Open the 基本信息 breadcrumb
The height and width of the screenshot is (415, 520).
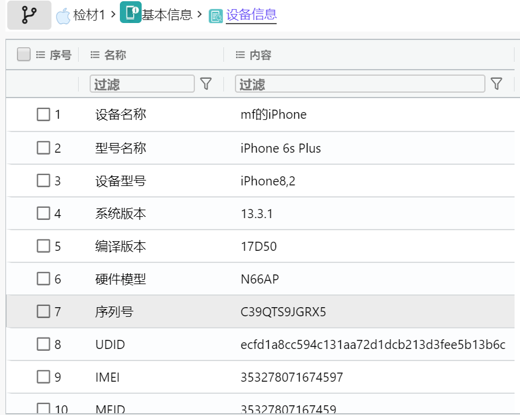(x=167, y=15)
